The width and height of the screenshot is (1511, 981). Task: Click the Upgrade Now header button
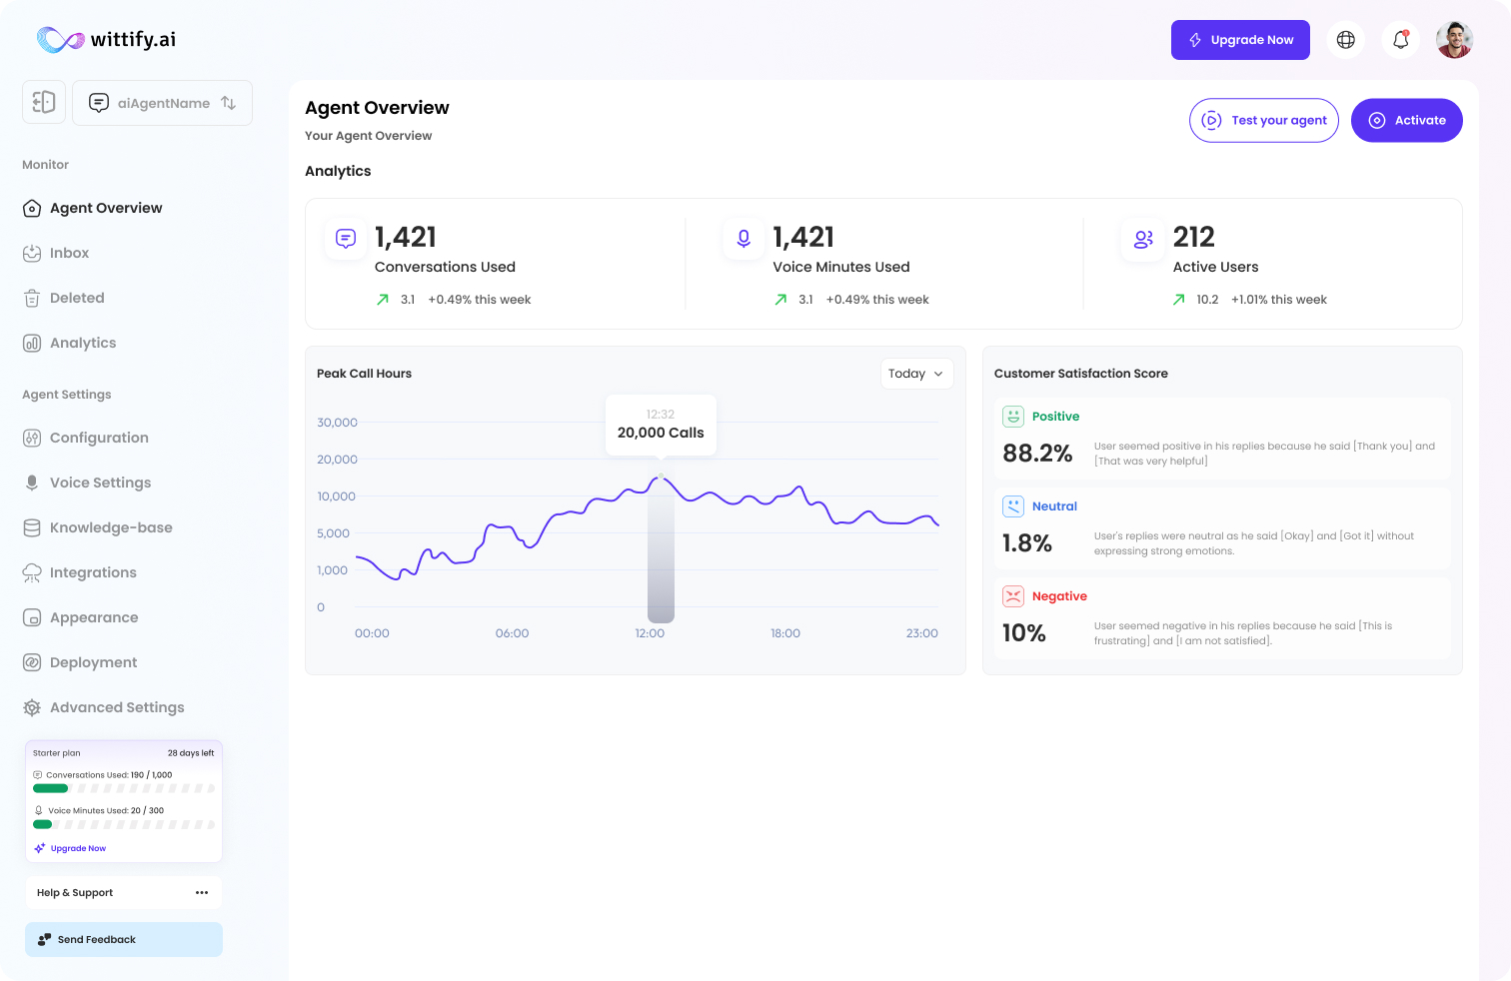tap(1240, 40)
